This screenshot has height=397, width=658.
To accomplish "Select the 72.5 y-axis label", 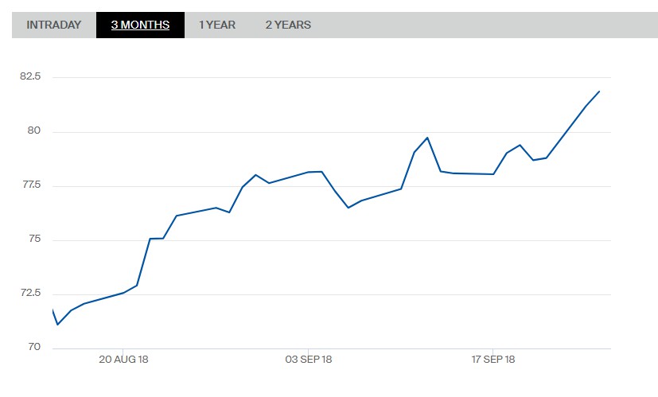I will tap(30, 294).
